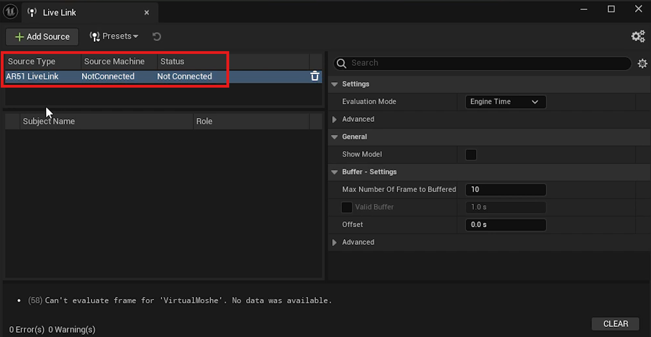Open Live Link settings gears icon
The height and width of the screenshot is (337, 651).
[638, 36]
